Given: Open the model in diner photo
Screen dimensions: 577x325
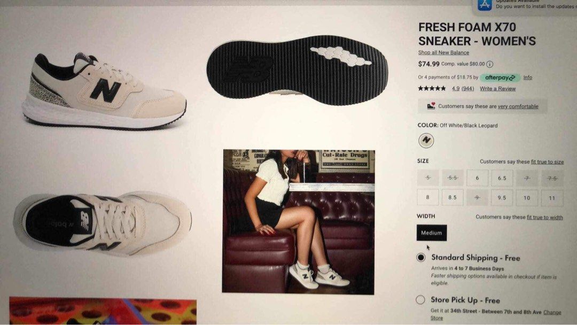Looking at the screenshot, I should coord(299,222).
